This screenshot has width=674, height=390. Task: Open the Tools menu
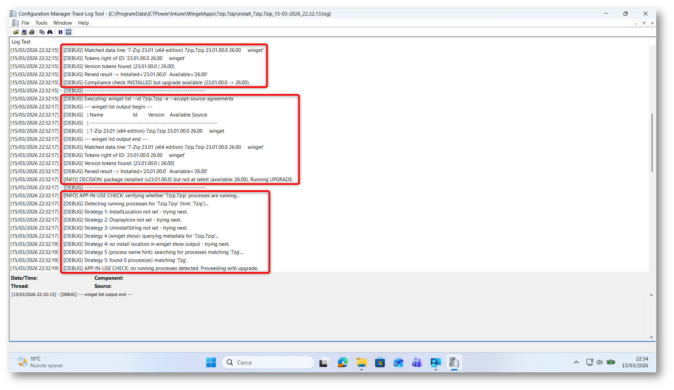point(41,23)
